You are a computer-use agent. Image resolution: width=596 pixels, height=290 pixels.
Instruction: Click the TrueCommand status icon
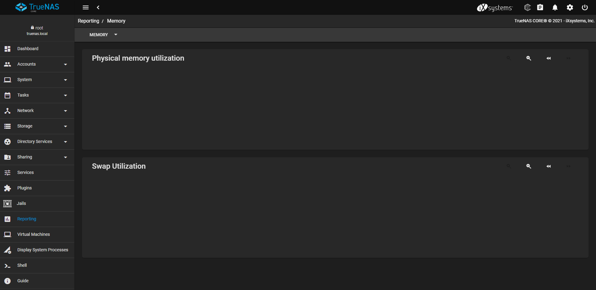(x=527, y=7)
